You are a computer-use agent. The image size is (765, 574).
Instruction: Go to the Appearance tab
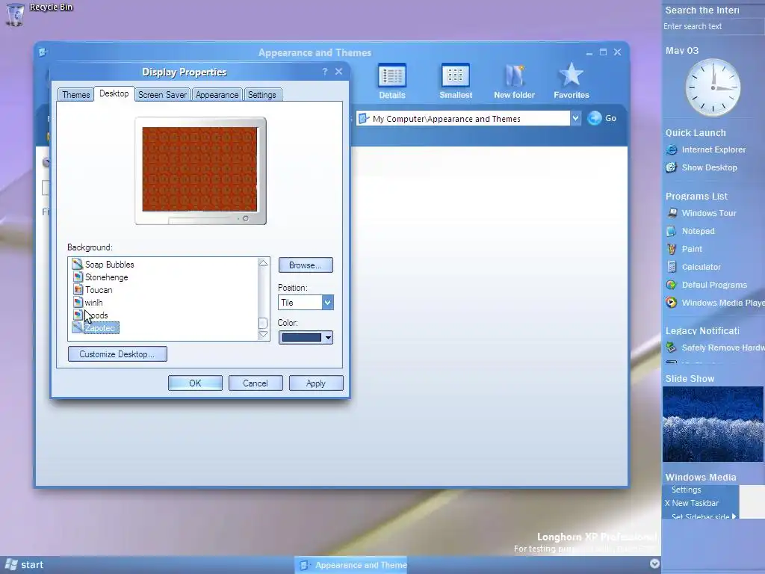tap(217, 95)
